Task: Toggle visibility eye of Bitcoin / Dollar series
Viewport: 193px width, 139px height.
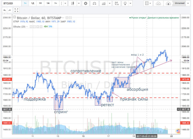Action: (x=67, y=18)
